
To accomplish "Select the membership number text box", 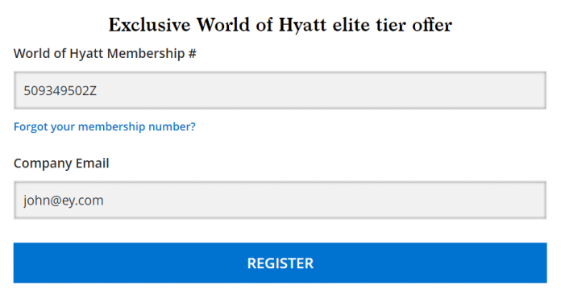I will click(x=280, y=90).
